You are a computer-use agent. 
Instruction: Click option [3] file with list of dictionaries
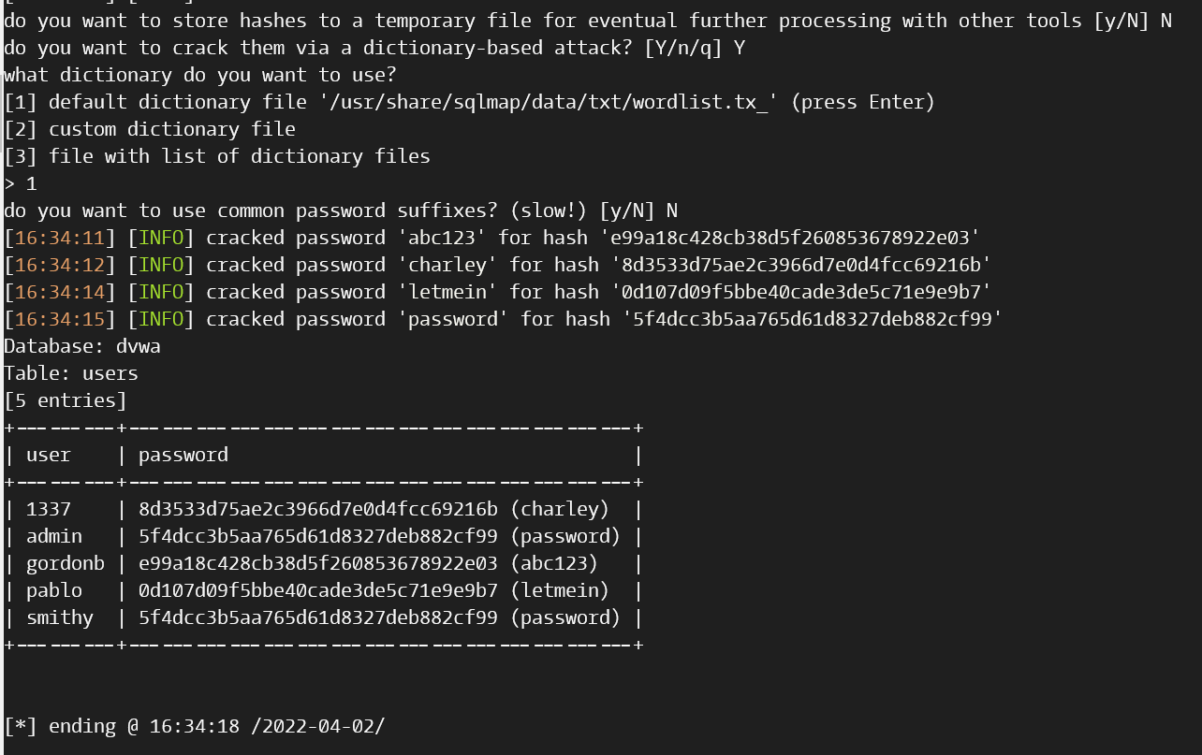[x=217, y=156]
